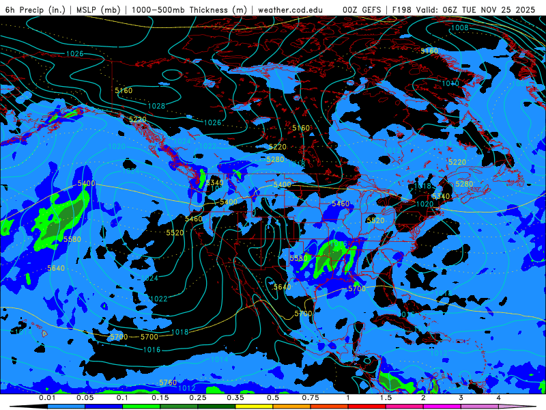Click the 0.25 legend value
546x410 pixels.
coord(197,398)
